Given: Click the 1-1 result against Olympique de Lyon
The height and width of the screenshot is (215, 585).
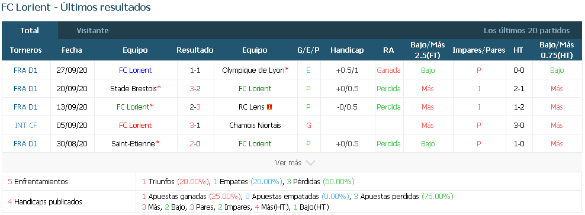Looking at the screenshot, I should pos(195,70).
